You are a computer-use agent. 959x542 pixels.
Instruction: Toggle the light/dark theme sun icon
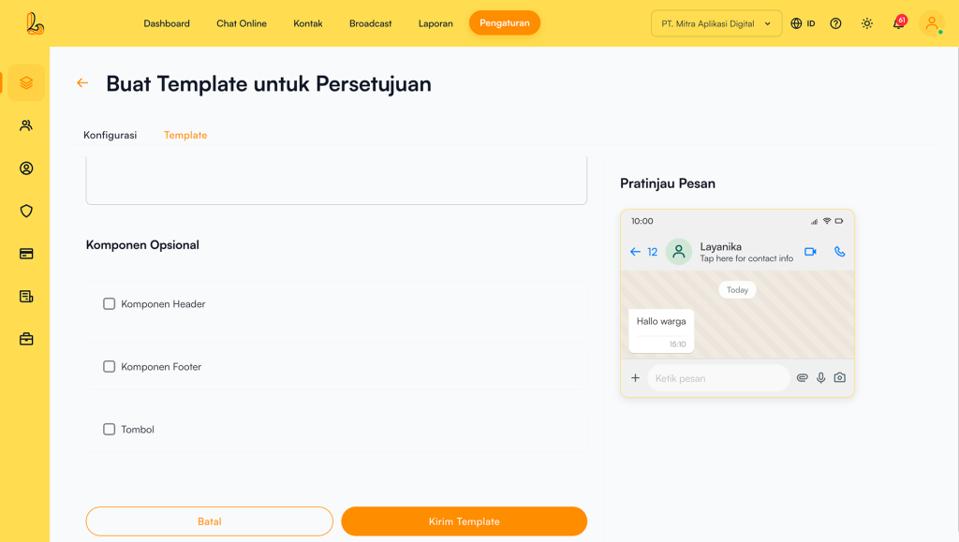tap(867, 23)
